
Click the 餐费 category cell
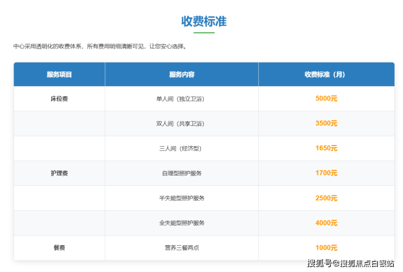[59, 247]
